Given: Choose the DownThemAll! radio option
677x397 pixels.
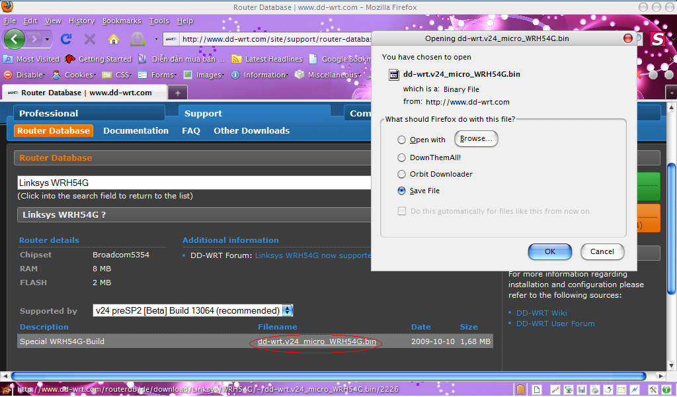Looking at the screenshot, I should (x=401, y=157).
